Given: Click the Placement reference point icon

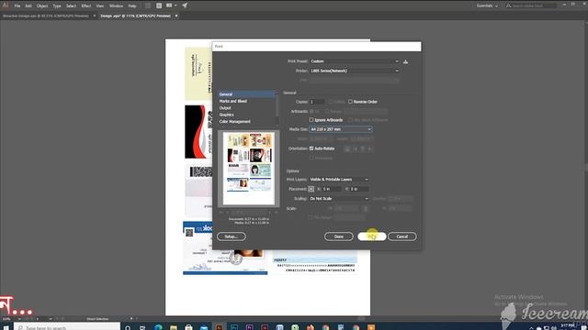Looking at the screenshot, I should pos(311,190).
